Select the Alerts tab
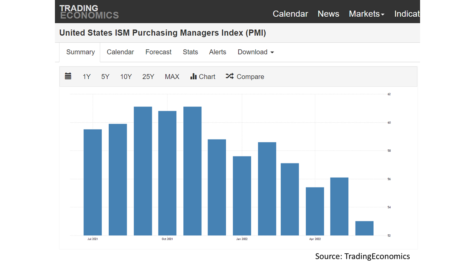475x267 pixels. [x=217, y=52]
